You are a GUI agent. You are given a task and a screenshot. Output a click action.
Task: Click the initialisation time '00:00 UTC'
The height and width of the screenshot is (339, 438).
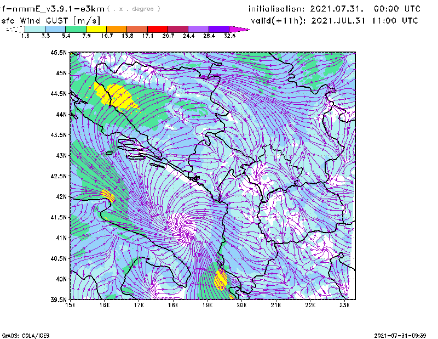(x=397, y=9)
